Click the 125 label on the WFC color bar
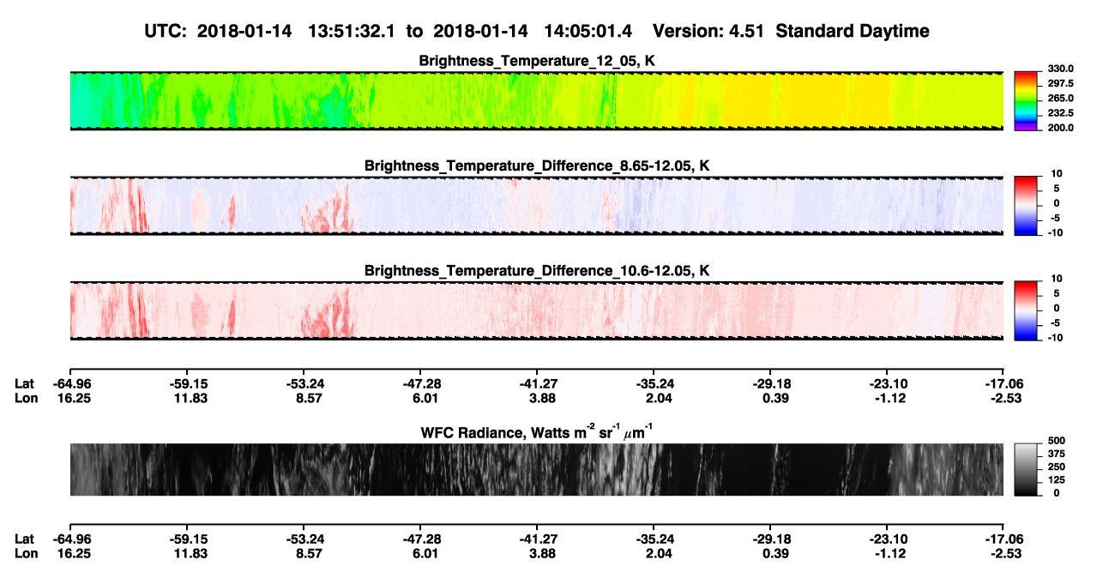 (x=1058, y=479)
